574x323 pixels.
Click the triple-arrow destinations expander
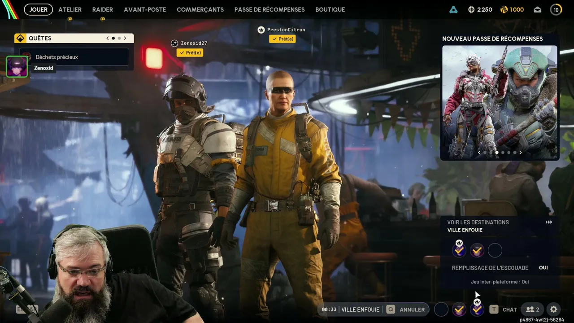tap(549, 222)
